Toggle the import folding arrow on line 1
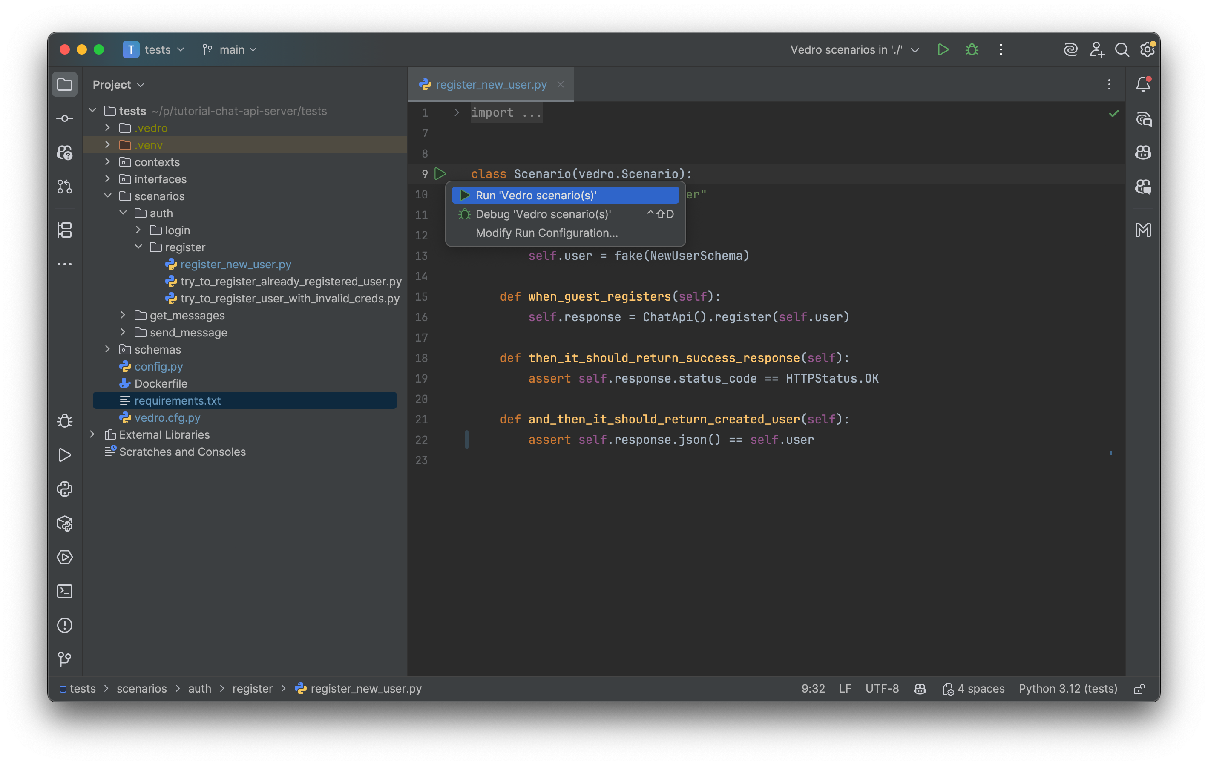Screen dimensions: 1208x765 pos(456,113)
